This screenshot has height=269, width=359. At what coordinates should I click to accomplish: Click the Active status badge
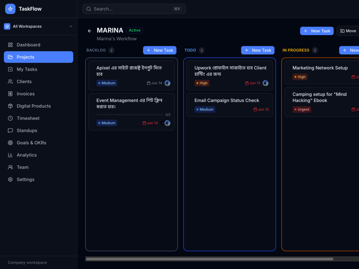coord(135,30)
